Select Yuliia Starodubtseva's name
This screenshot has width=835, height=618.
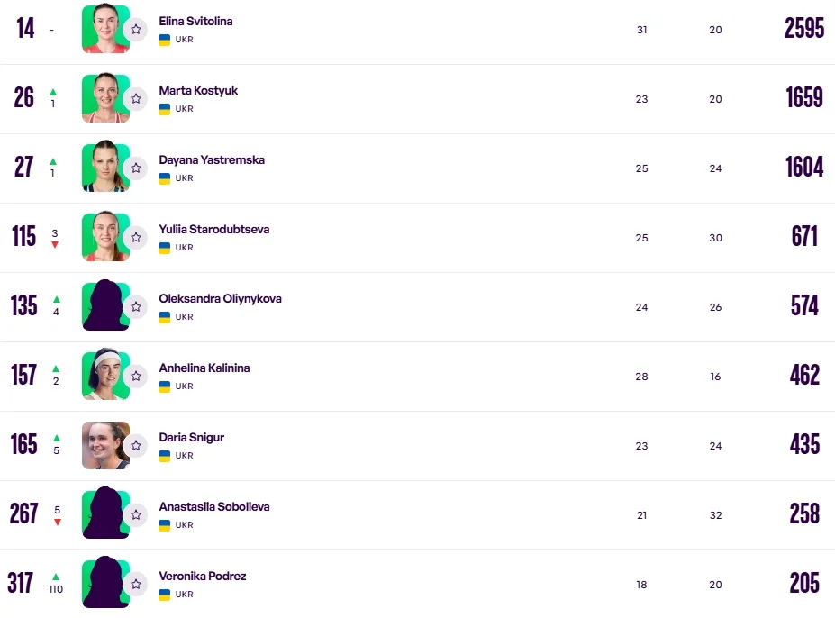click(x=213, y=229)
